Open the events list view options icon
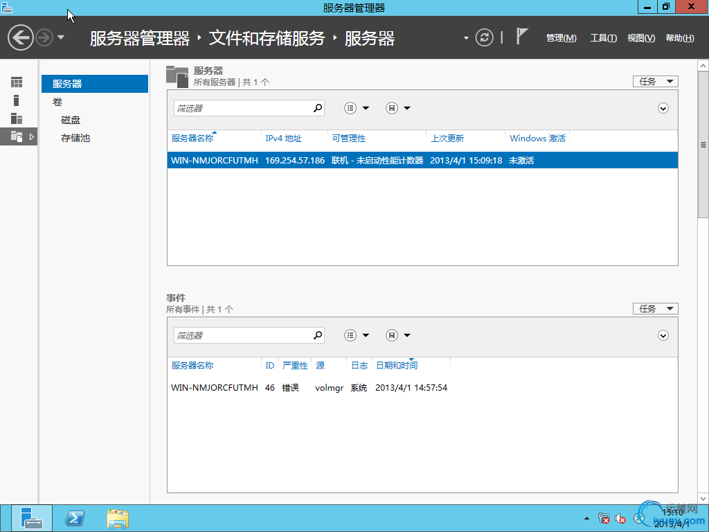Image resolution: width=709 pixels, height=532 pixels. (350, 335)
